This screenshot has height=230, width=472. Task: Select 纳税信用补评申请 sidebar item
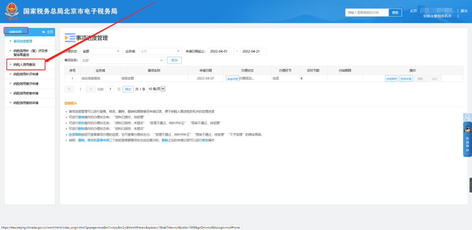(x=26, y=74)
